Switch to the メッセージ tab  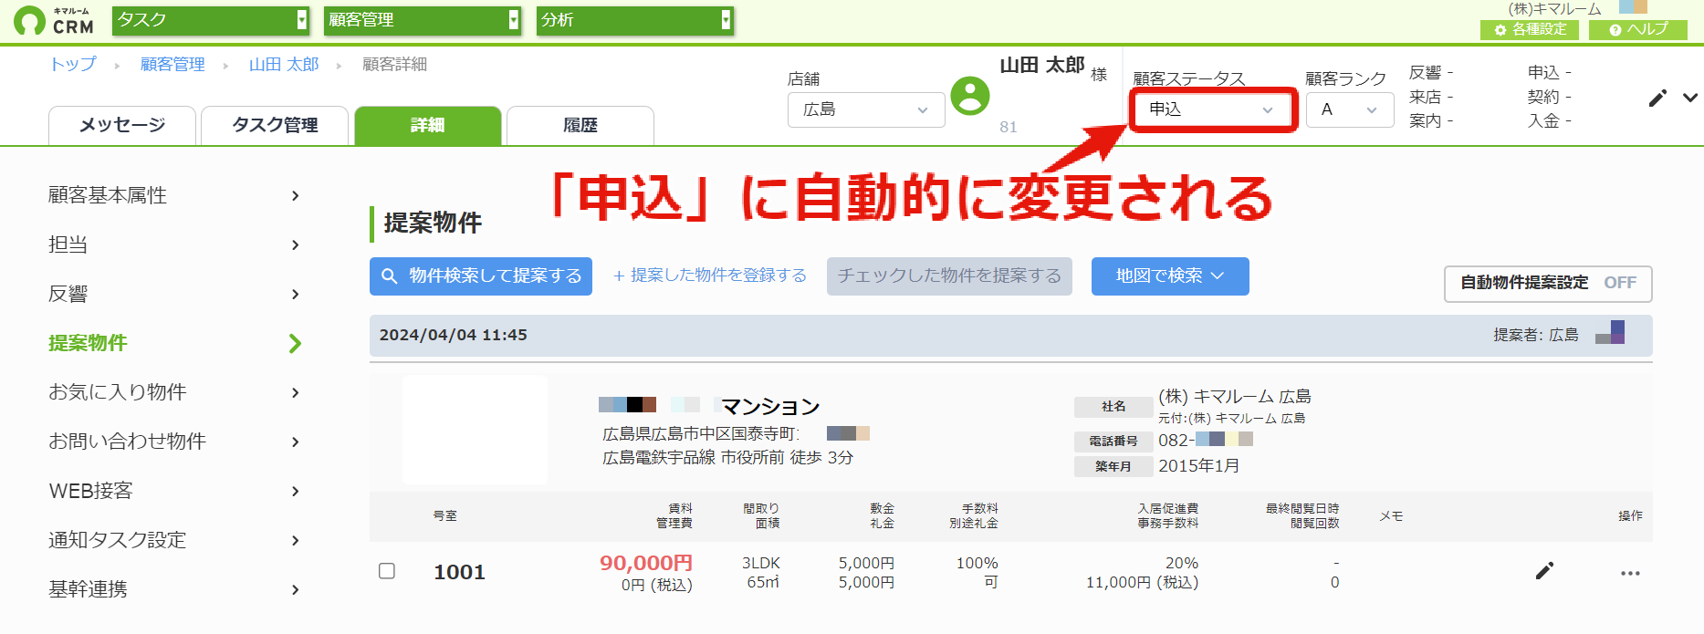(x=122, y=126)
